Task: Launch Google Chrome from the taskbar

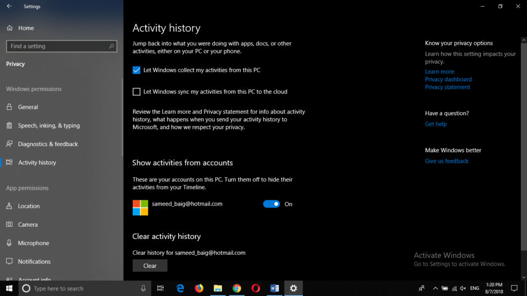Action: [x=237, y=288]
